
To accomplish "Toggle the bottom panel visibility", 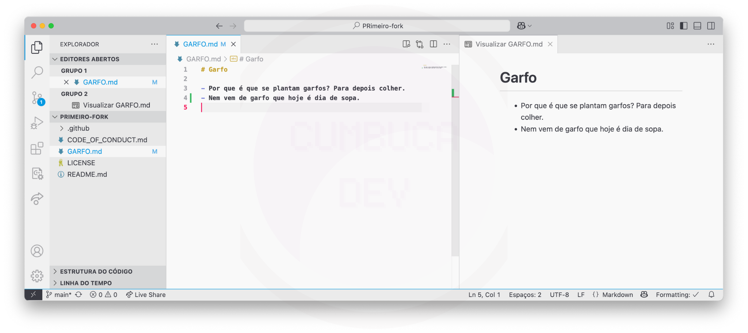I will click(x=697, y=26).
